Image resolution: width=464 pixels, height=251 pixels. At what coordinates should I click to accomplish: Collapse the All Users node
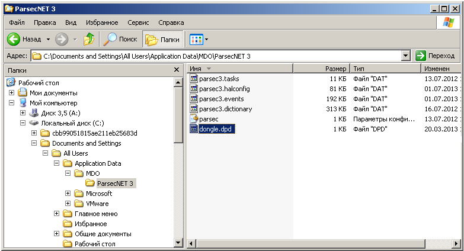click(45, 153)
